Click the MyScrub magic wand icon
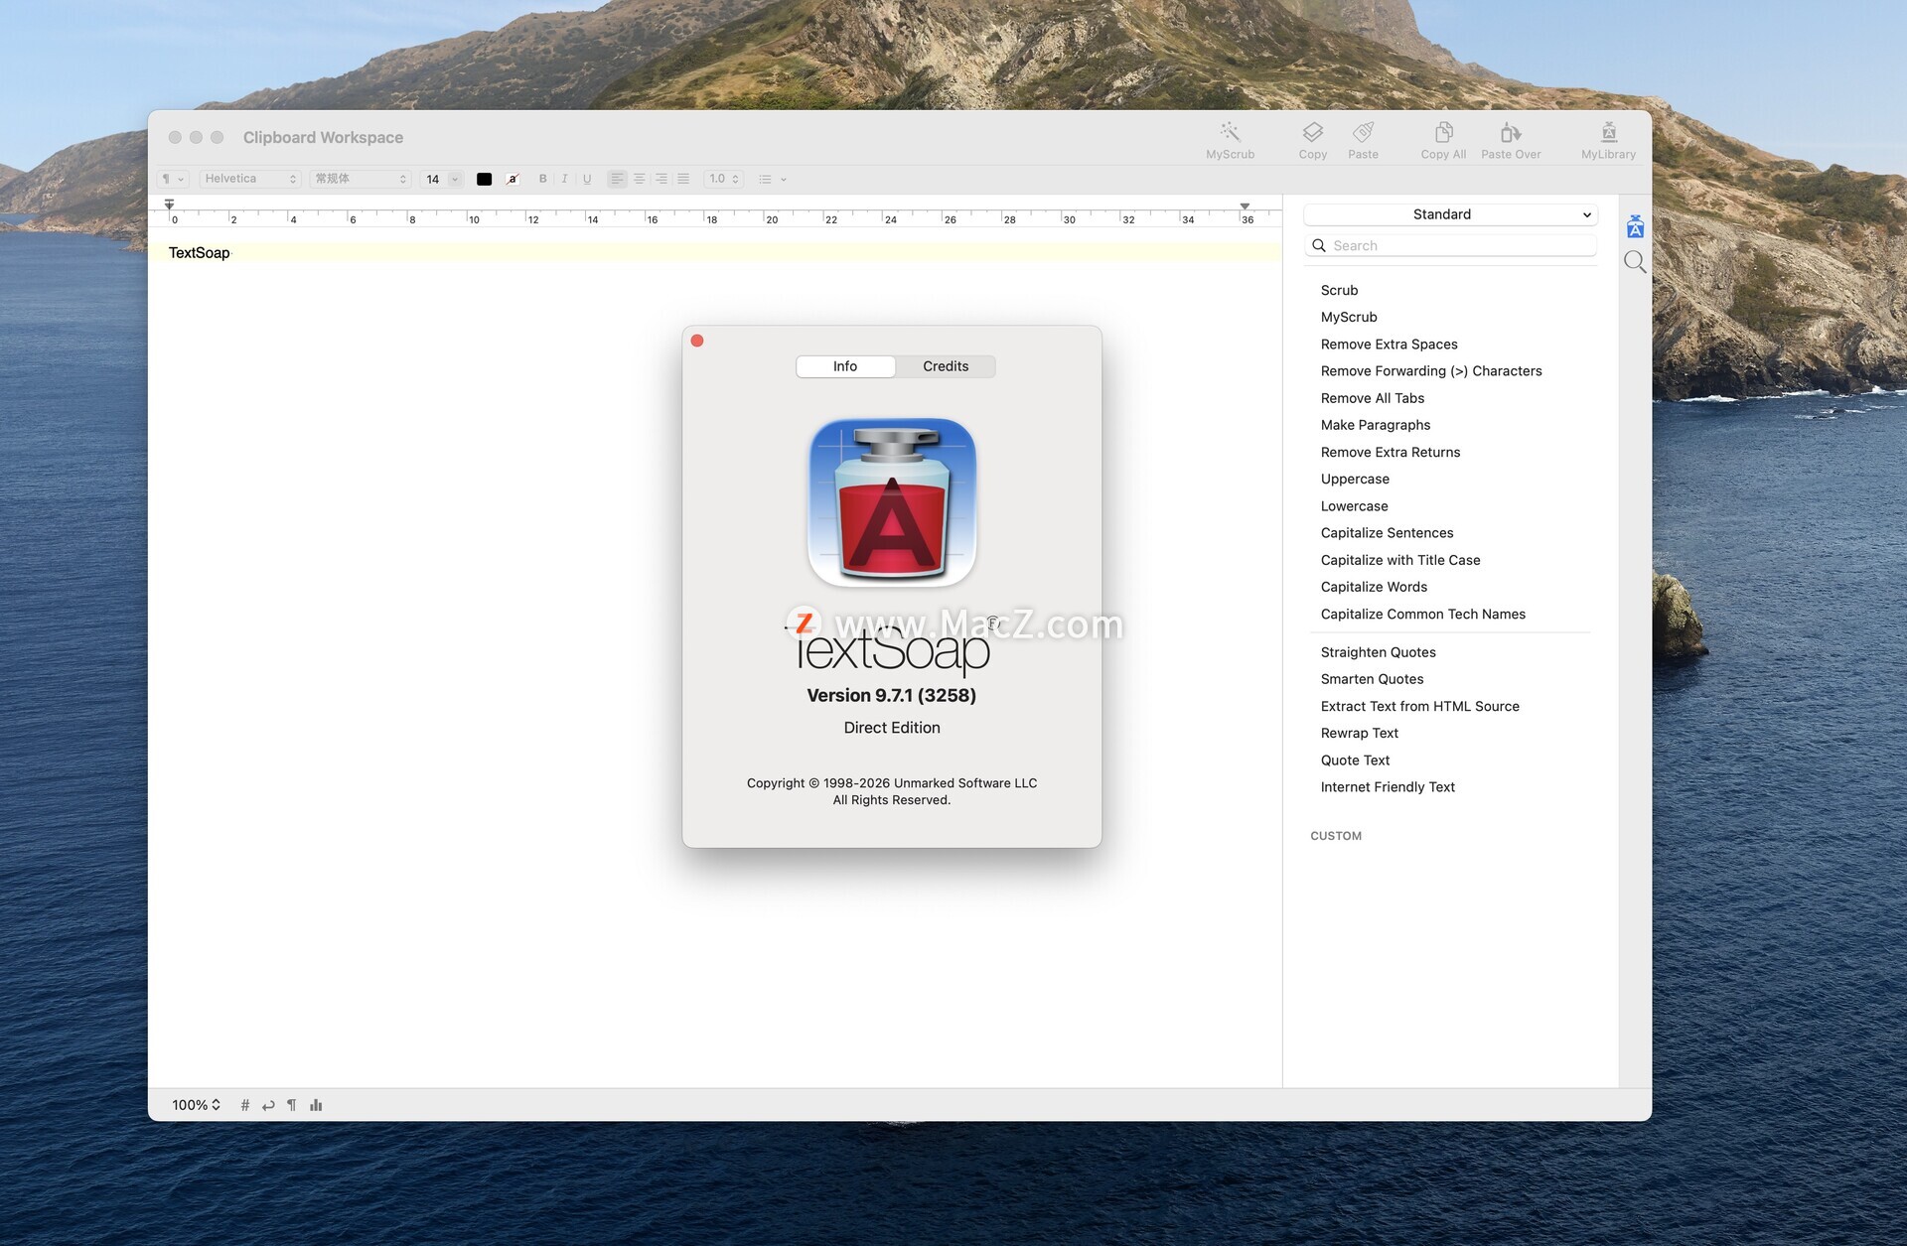 pos(1230,133)
